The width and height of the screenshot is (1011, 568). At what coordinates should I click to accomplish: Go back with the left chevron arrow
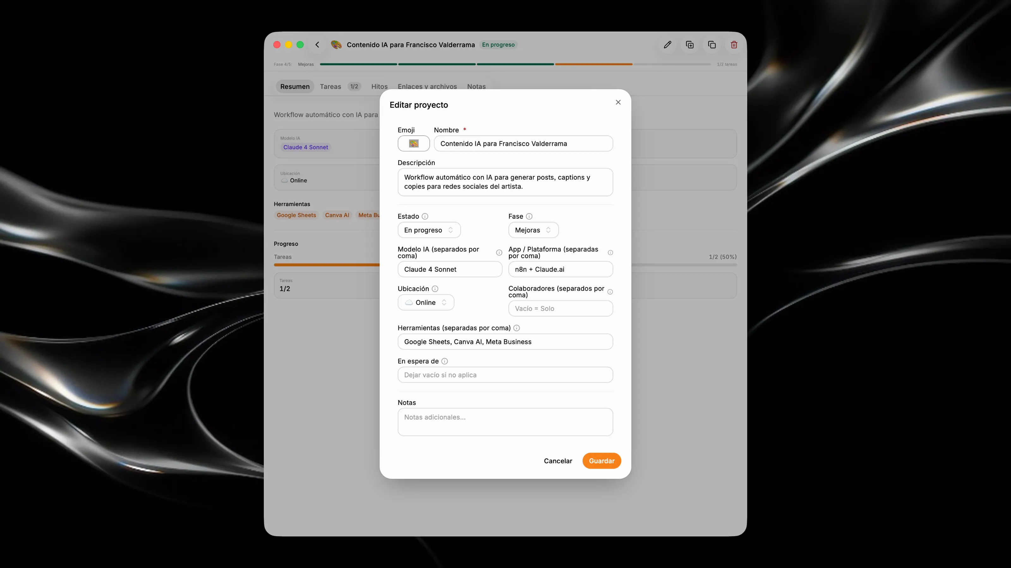[317, 45]
